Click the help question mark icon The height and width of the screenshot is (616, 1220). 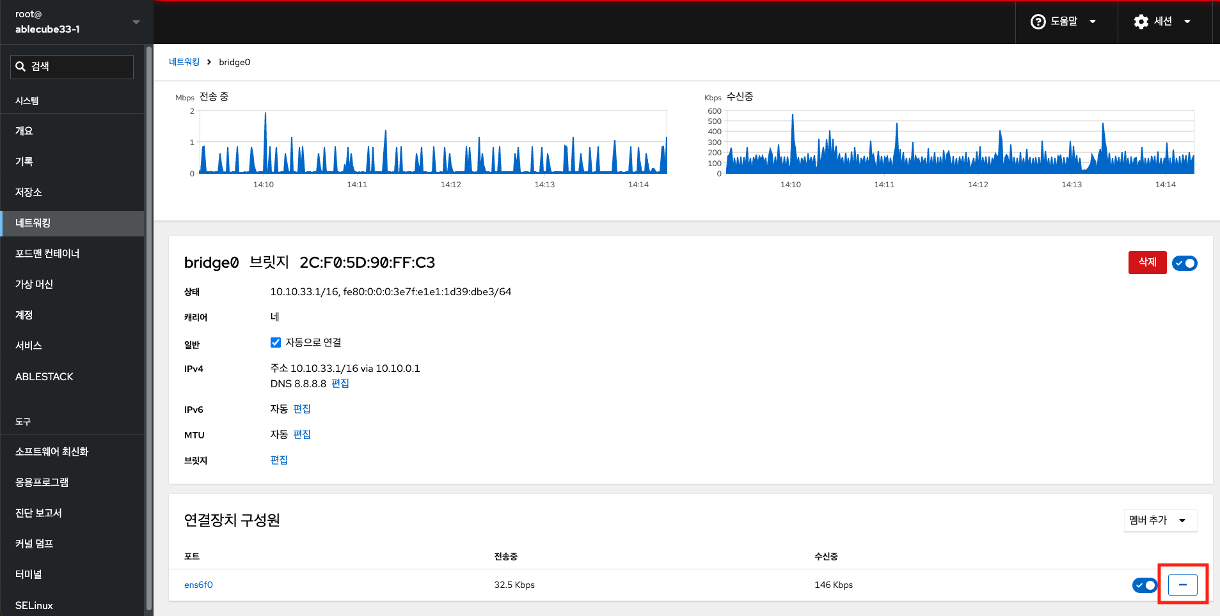pos(1038,22)
